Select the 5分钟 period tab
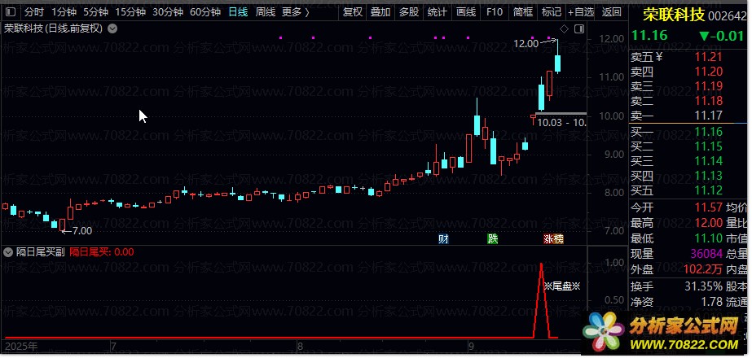Viewport: 752px width, 358px height. [95, 12]
